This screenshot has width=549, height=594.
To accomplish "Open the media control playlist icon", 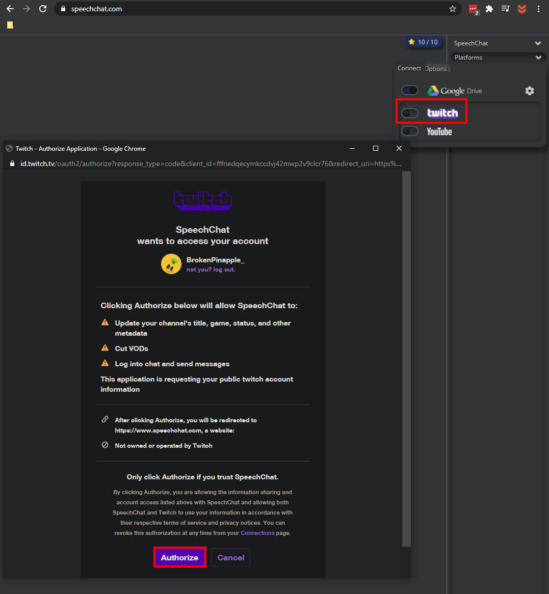I will pos(505,9).
